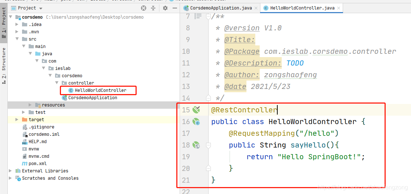Expand Scratches and Consoles node
The image size is (411, 194).
coord(11,178)
